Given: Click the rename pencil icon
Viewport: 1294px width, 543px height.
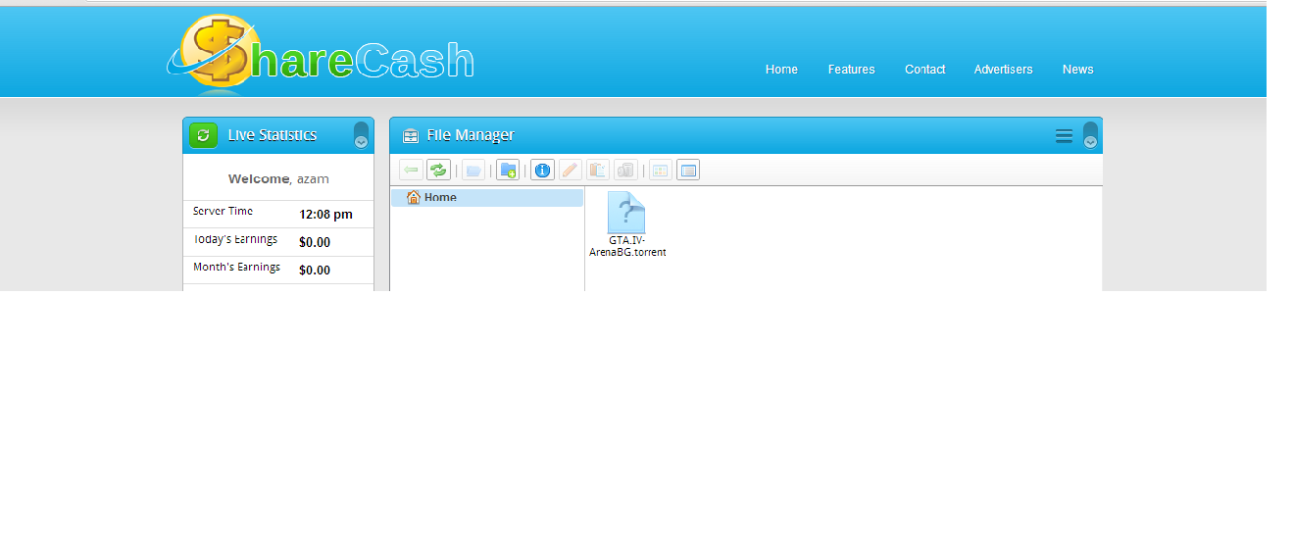Looking at the screenshot, I should 571,171.
